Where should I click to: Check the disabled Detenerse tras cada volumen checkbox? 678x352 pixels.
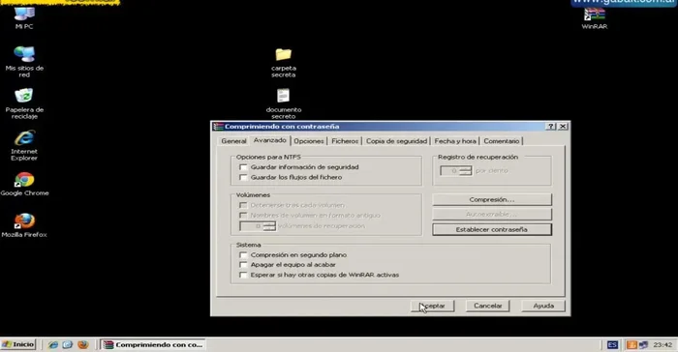(x=243, y=205)
